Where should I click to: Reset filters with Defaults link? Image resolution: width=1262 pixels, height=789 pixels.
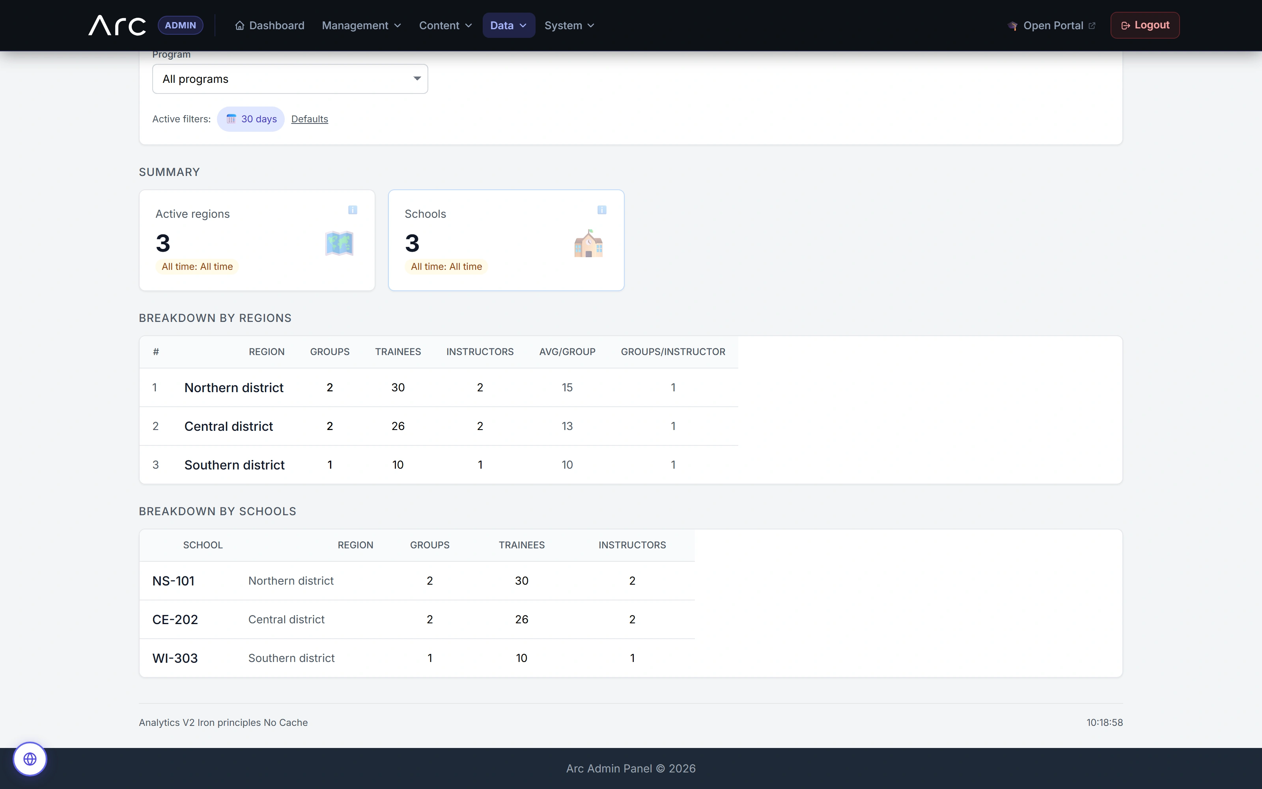[x=309, y=119]
